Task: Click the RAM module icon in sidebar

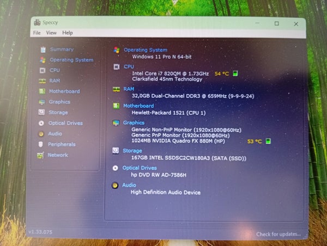Action: [x=43, y=81]
